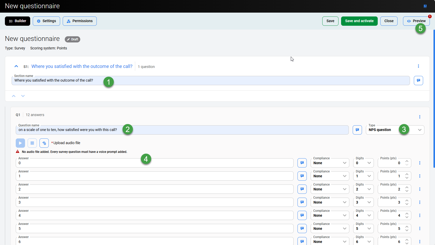Open the Type dropdown showing NPS question
435x245 pixels.
click(x=395, y=130)
